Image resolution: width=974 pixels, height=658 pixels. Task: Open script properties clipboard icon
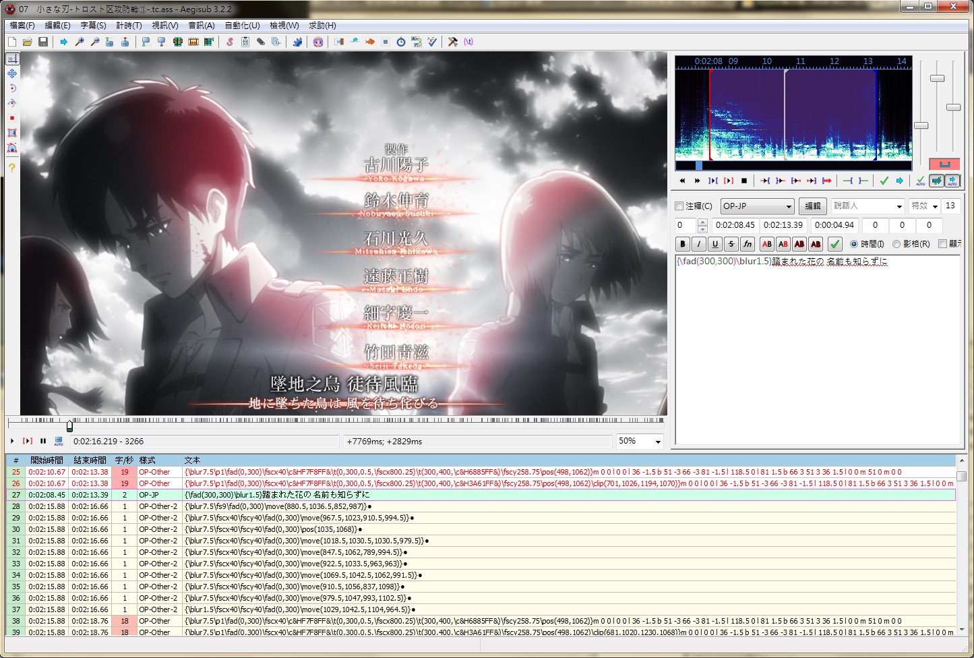245,42
